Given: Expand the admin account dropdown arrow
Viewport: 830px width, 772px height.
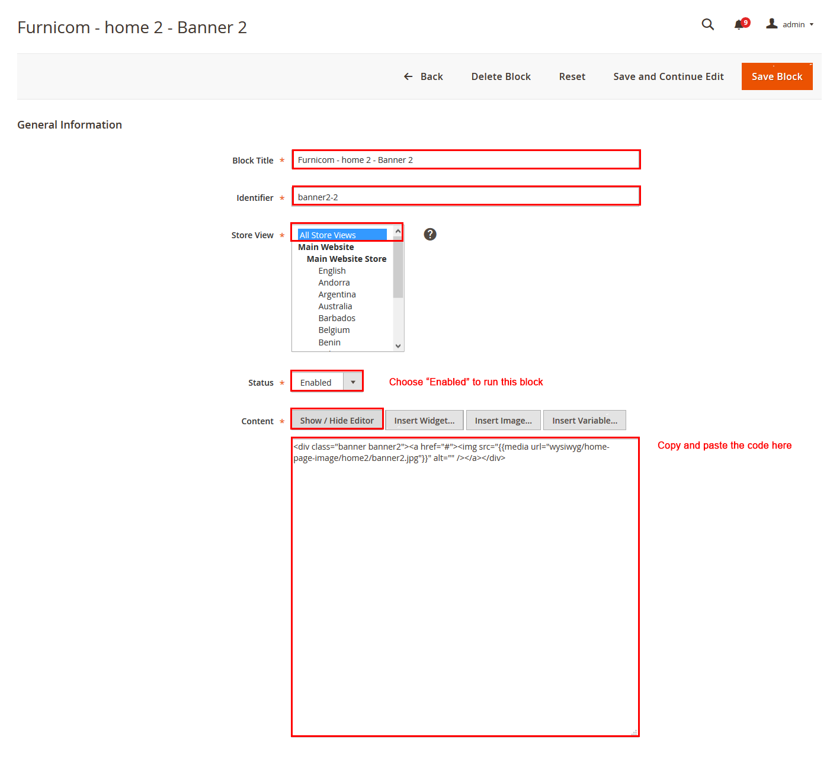Looking at the screenshot, I should coord(812,24).
